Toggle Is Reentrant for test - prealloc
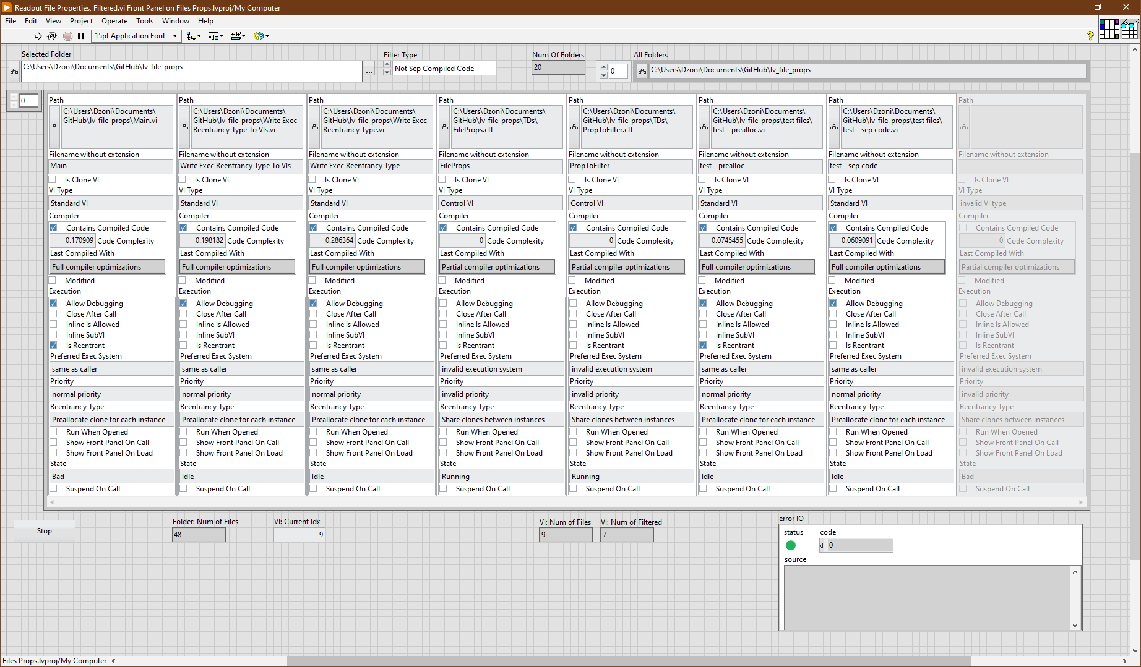 (704, 346)
